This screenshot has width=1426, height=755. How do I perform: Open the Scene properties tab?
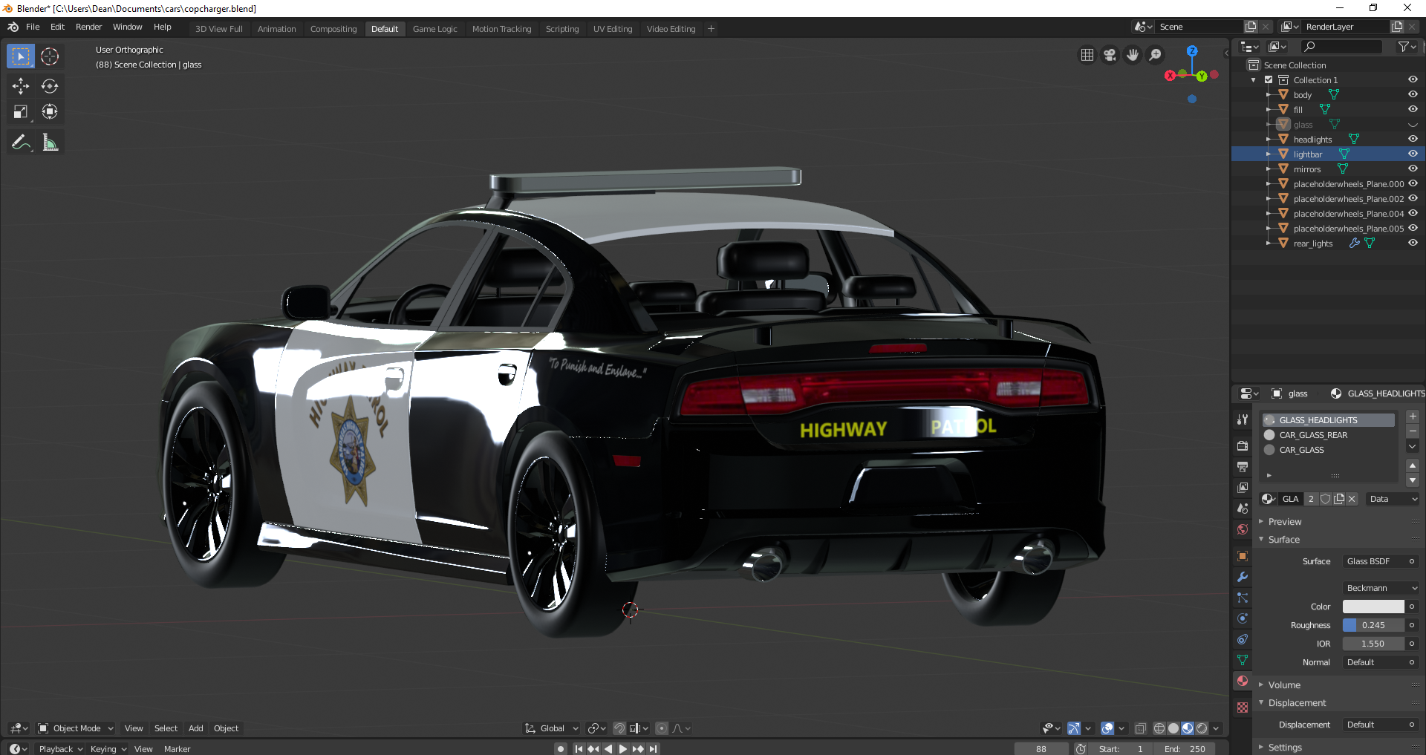click(1243, 509)
